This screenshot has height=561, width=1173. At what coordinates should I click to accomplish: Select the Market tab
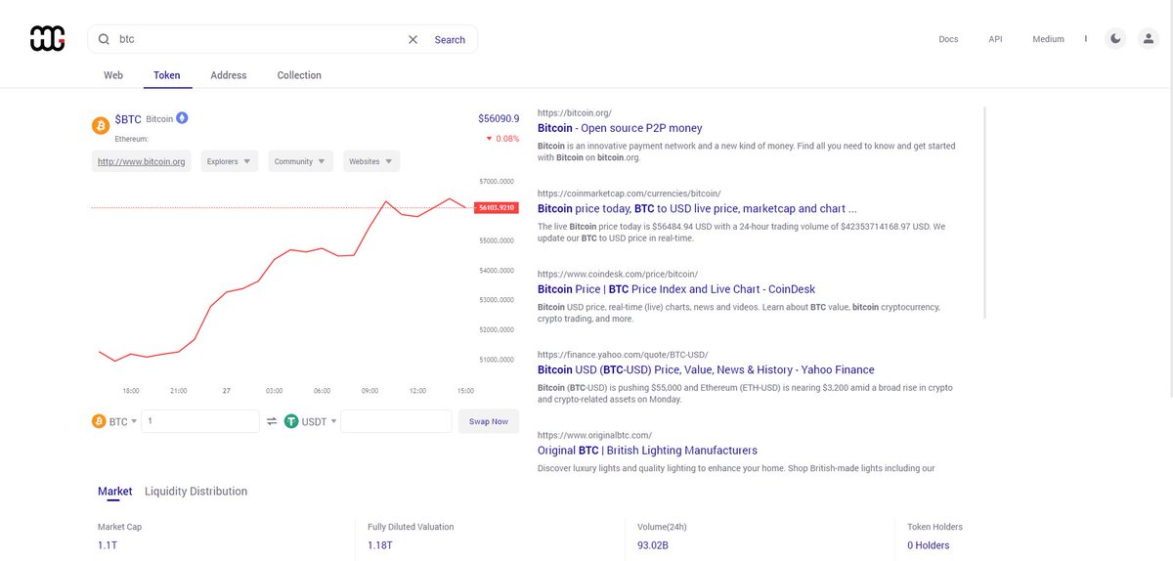115,492
